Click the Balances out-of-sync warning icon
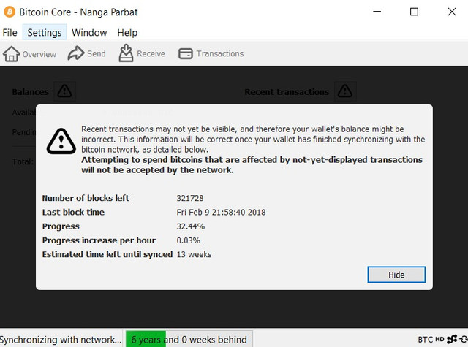The height and width of the screenshot is (347, 468). [64, 91]
